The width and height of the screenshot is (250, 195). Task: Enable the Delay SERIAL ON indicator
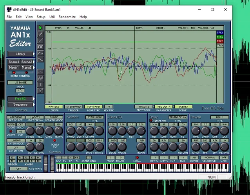pos(151,121)
